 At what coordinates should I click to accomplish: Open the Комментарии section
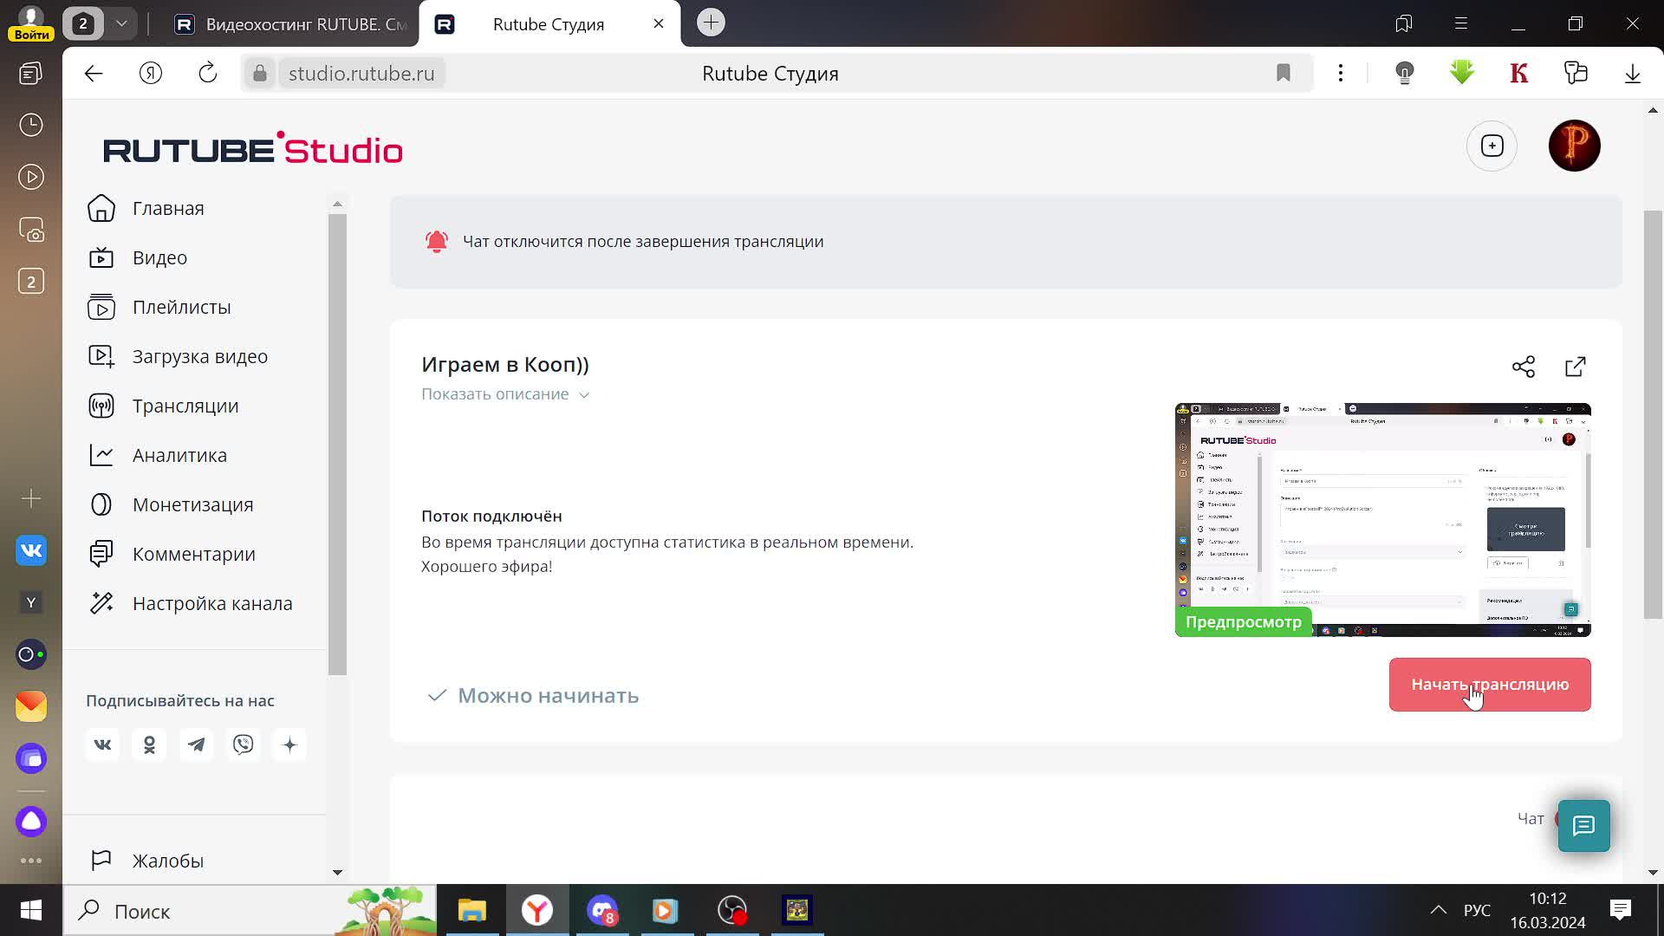(x=192, y=554)
